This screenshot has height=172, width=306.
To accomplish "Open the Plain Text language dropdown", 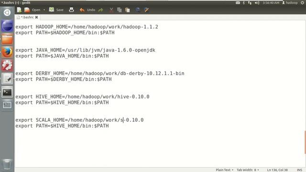I will click(x=224, y=170).
